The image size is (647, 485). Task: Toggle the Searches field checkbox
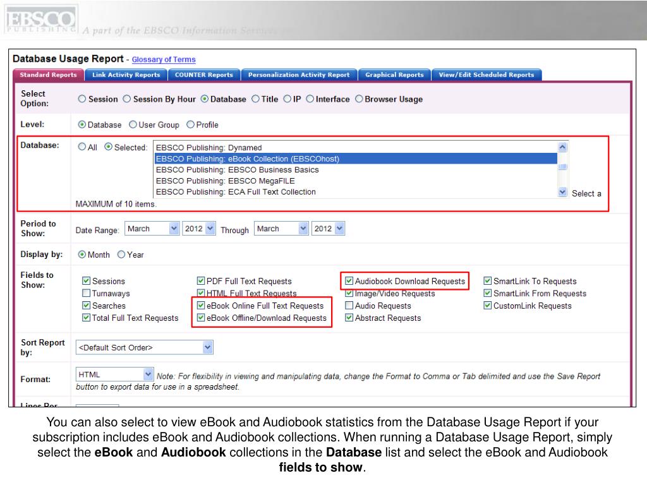tap(86, 306)
